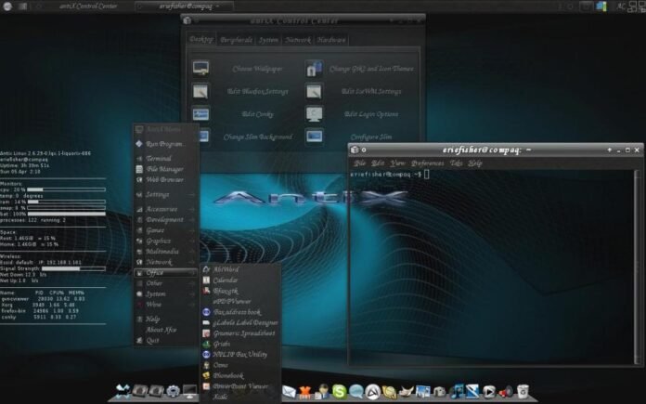Open the trash can in the dock
646x404 pixels.
pyautogui.click(x=523, y=392)
